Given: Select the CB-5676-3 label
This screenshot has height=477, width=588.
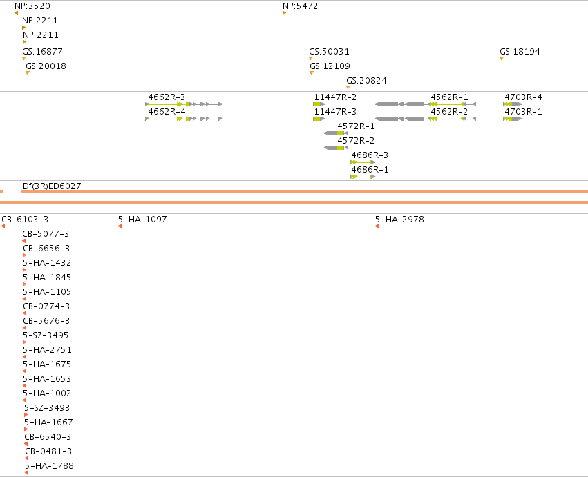Looking at the screenshot, I should (46, 321).
